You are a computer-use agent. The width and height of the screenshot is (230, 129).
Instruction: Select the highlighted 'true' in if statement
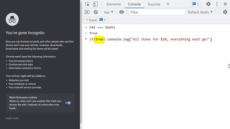pos(99,39)
